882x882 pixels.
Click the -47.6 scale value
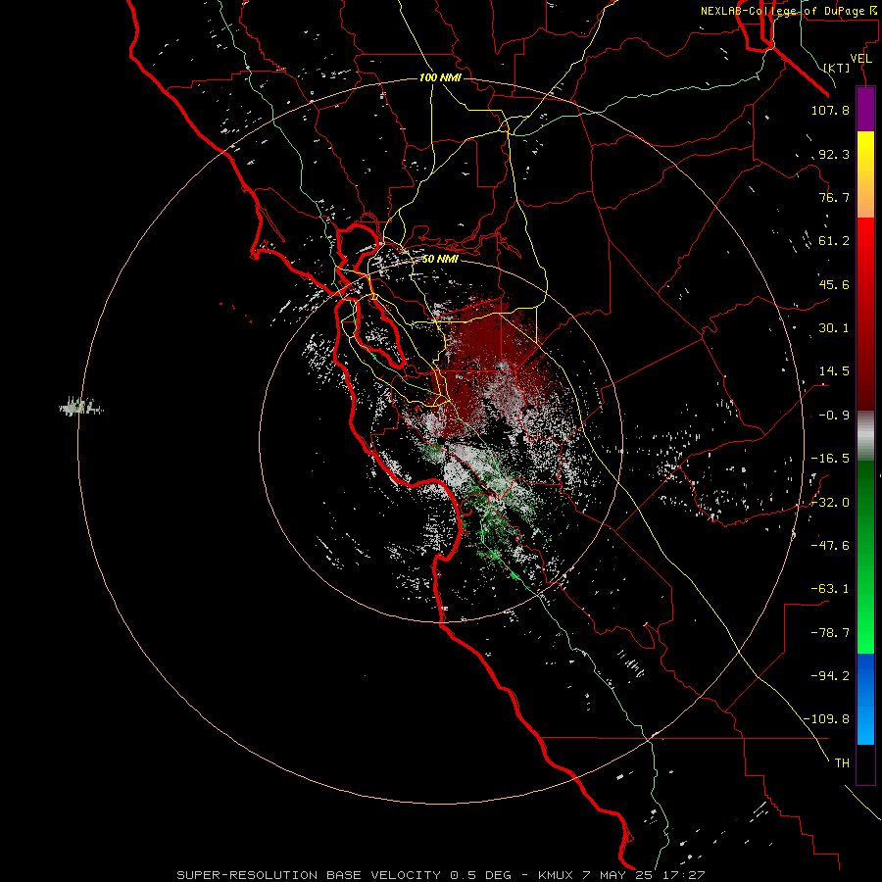[x=830, y=546]
